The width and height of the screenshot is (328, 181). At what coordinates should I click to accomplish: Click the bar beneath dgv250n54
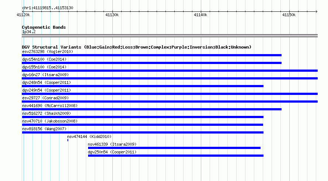[176, 156]
